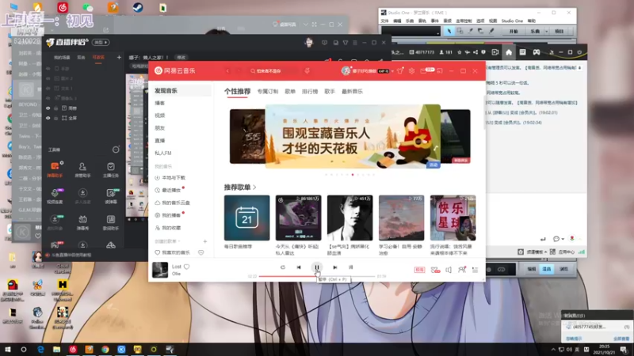Open lyrics with the 词 icon
The width and height of the screenshot is (634, 356).
[x=350, y=267]
